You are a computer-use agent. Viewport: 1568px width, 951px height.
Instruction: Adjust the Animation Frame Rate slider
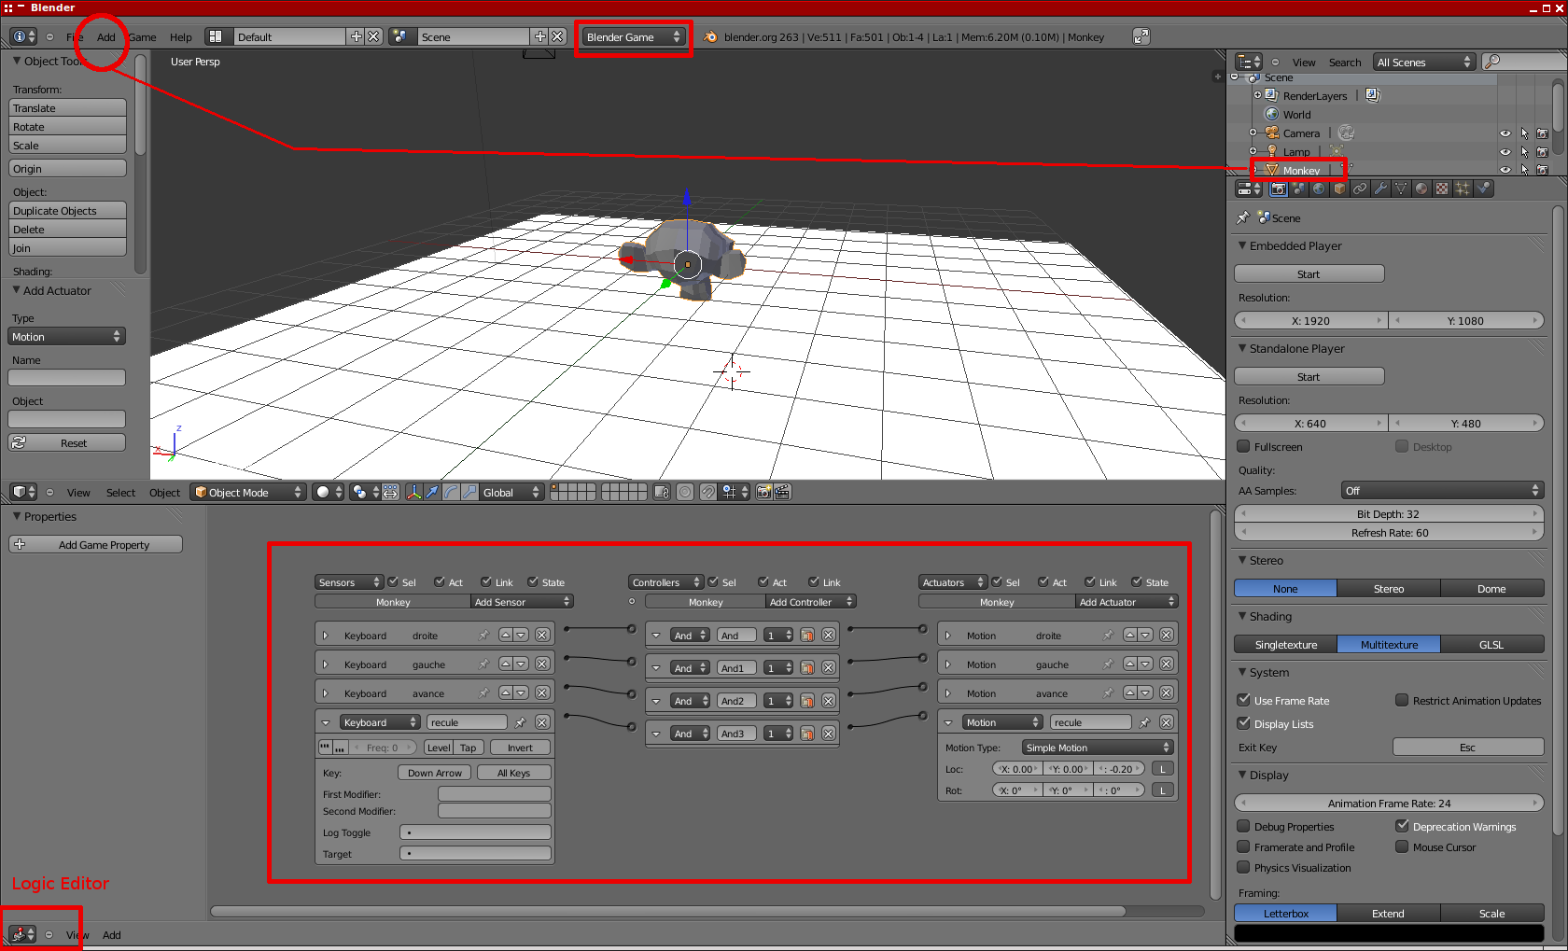pos(1389,803)
